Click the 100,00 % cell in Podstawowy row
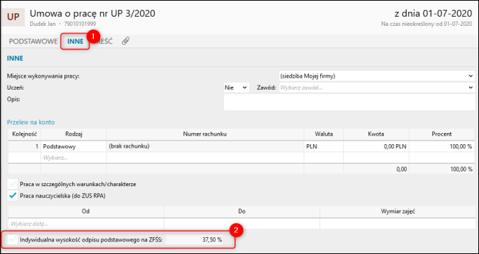 click(x=442, y=146)
